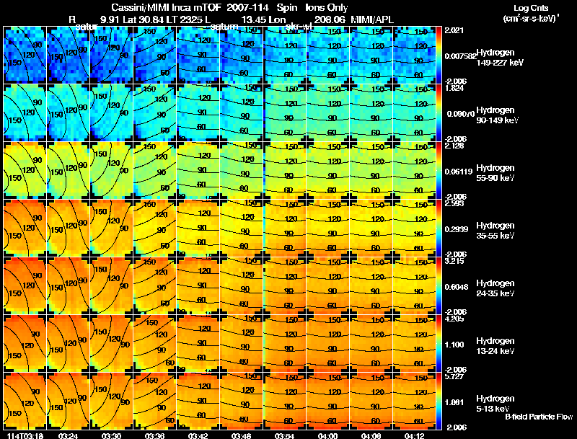Open the 55-90 keV panel at 03:54
The image size is (577, 439).
click(x=285, y=171)
